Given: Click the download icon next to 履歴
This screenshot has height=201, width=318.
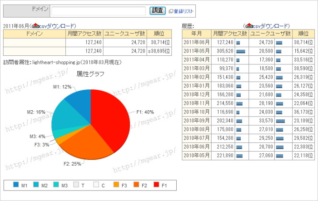Looking at the screenshot, I should click(249, 26).
